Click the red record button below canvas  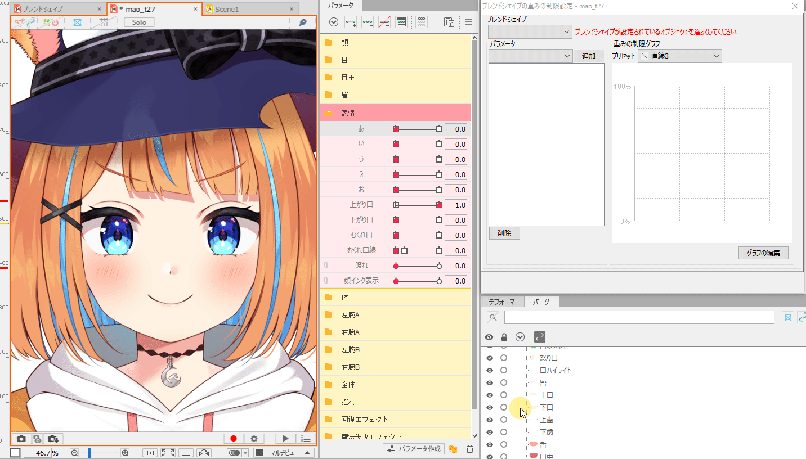tap(233, 439)
